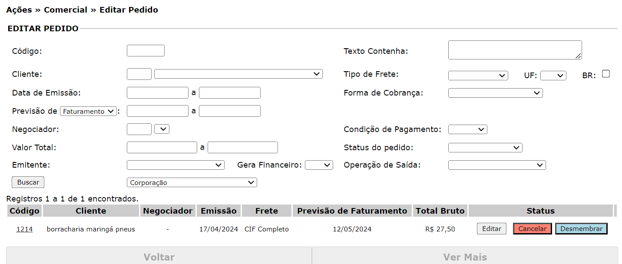Open order code 1214 link
This screenshot has width=622, height=264.
point(24,229)
